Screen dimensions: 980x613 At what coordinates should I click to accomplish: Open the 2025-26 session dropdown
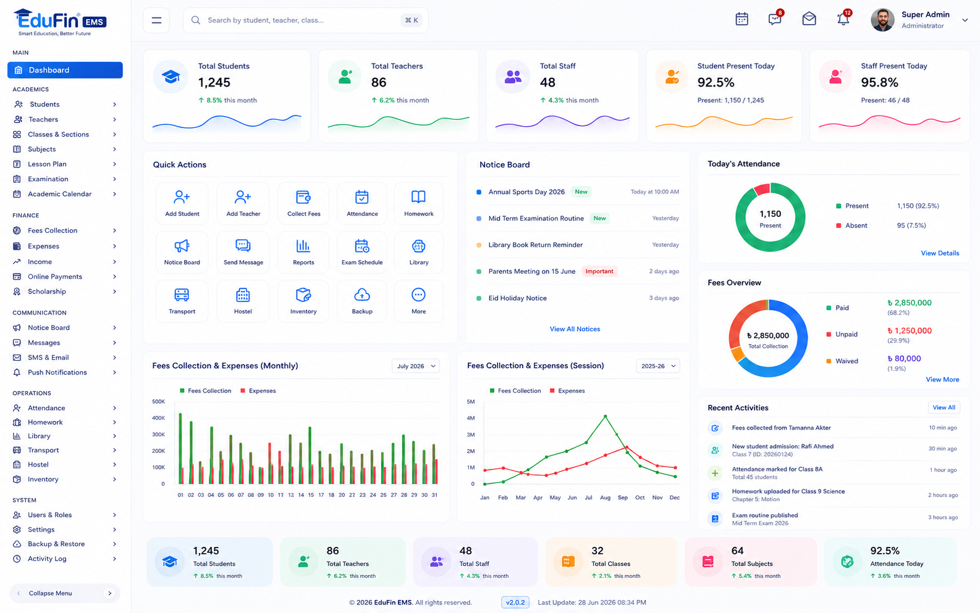point(658,366)
